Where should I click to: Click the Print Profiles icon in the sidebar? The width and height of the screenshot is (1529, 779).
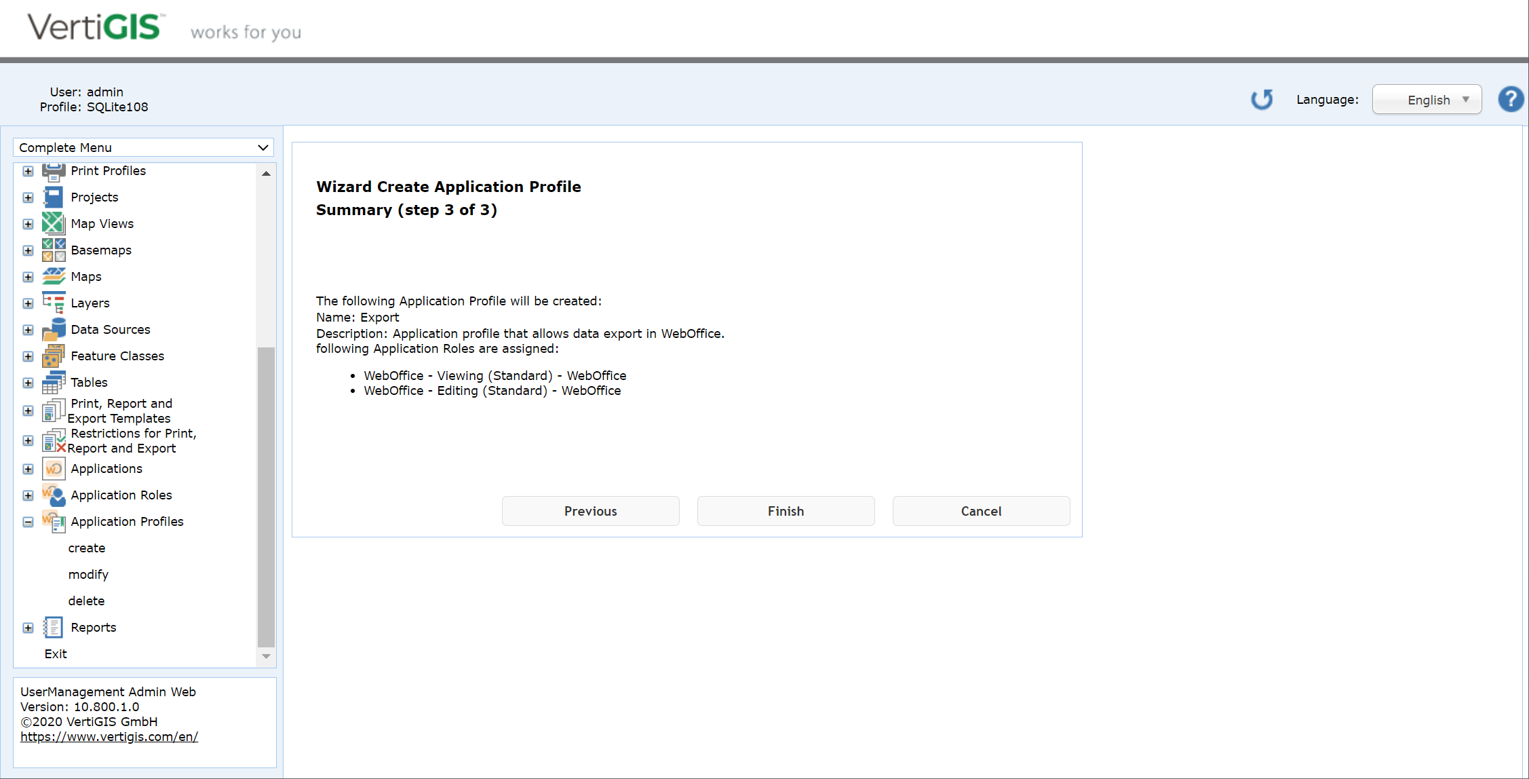click(x=54, y=171)
